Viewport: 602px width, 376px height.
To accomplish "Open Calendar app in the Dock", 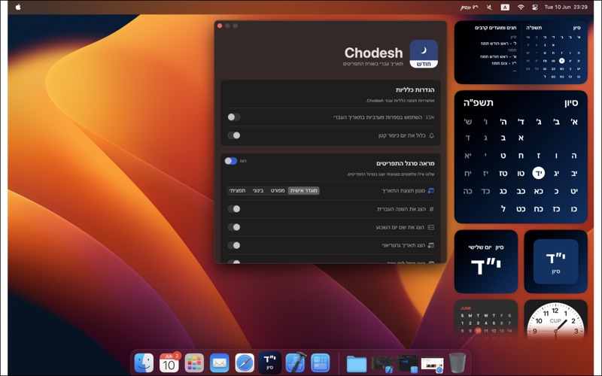I will [x=169, y=362].
